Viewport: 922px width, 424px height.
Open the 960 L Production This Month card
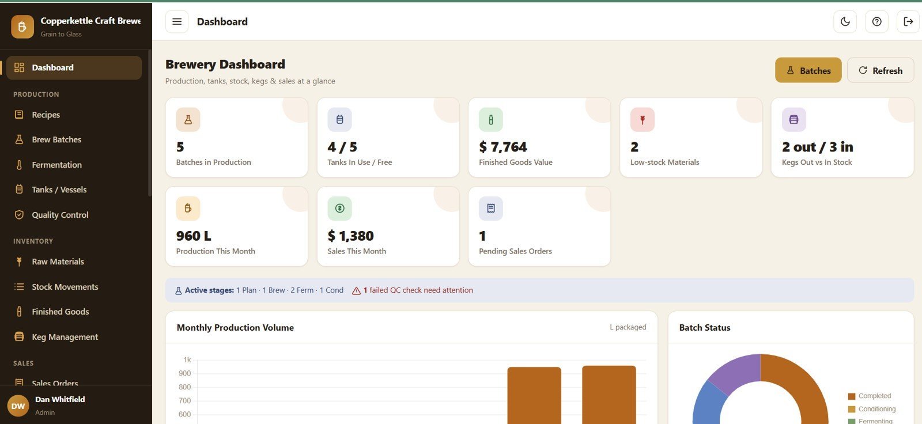click(x=236, y=226)
